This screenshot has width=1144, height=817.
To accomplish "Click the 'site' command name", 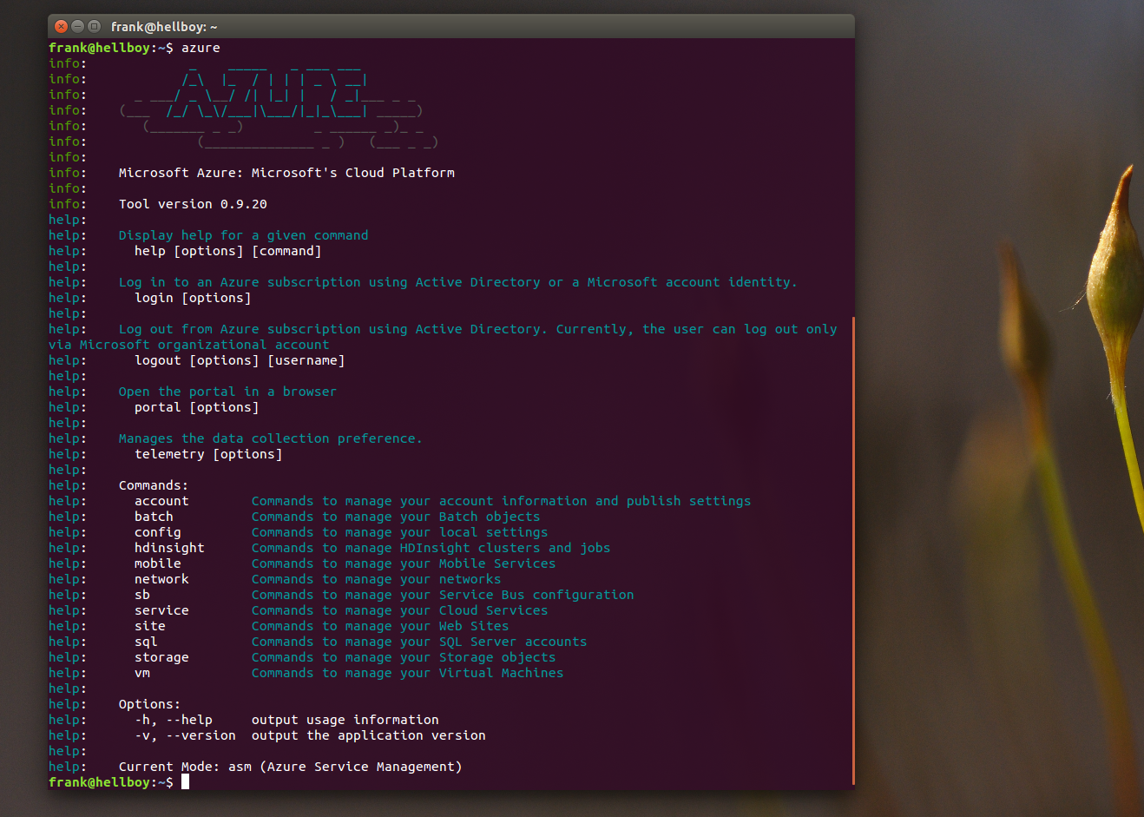I will [x=150, y=626].
